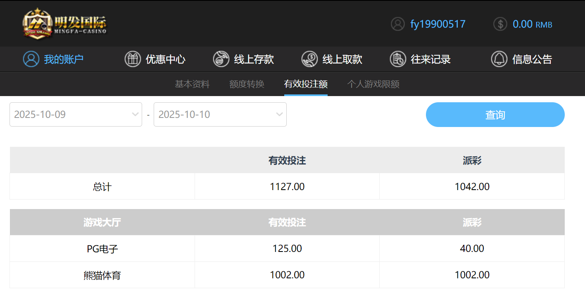Screen dimensions: 585x308
Task: Expand the end date 2025-10-10 dropdown arrow
Action: click(x=279, y=114)
